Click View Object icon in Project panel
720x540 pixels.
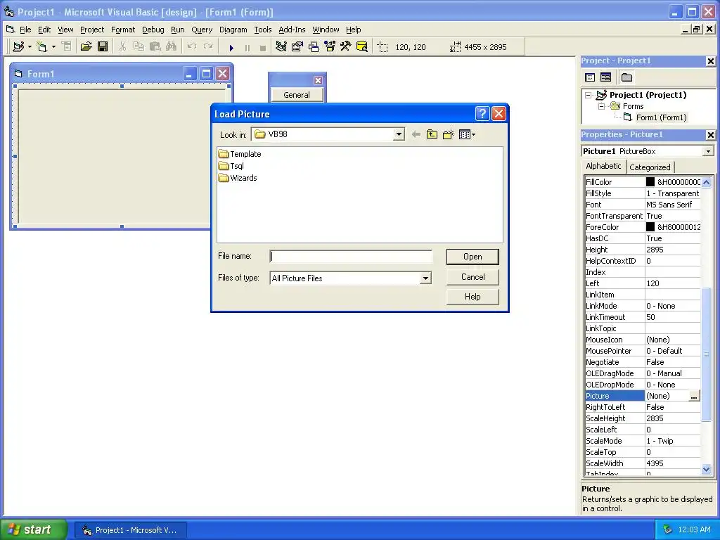pos(606,77)
